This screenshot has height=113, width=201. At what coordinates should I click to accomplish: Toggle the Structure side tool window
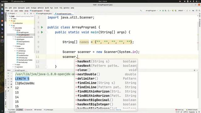pyautogui.click(x=6, y=83)
